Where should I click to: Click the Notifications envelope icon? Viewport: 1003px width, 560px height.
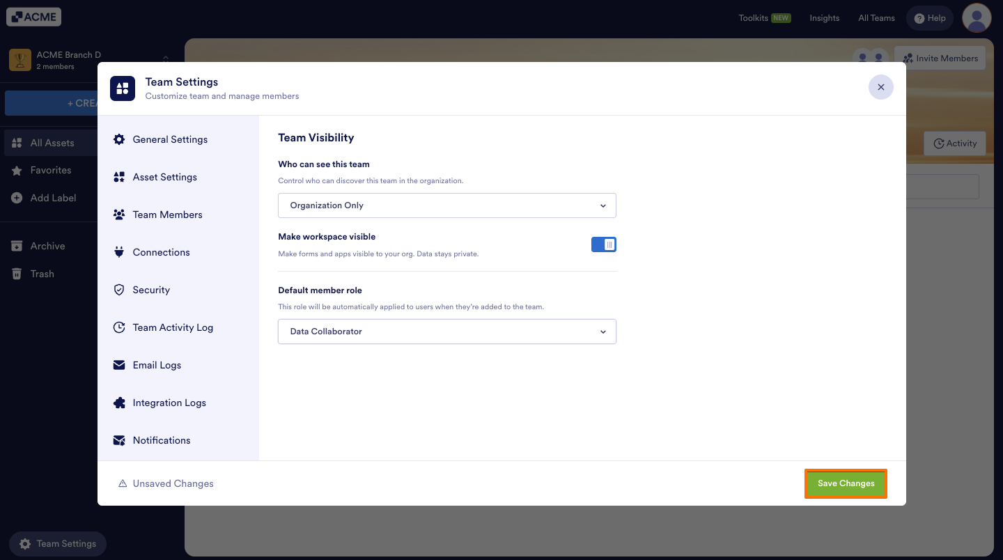point(119,440)
